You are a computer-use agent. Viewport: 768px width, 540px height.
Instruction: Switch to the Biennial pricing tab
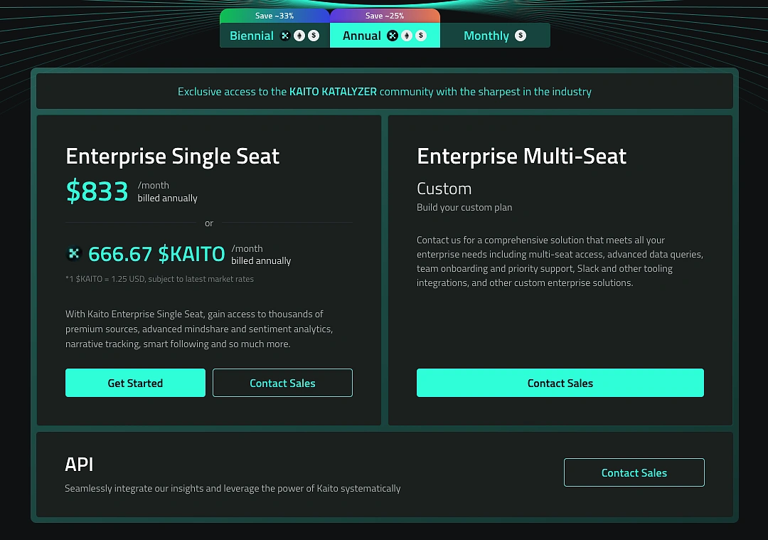[251, 35]
